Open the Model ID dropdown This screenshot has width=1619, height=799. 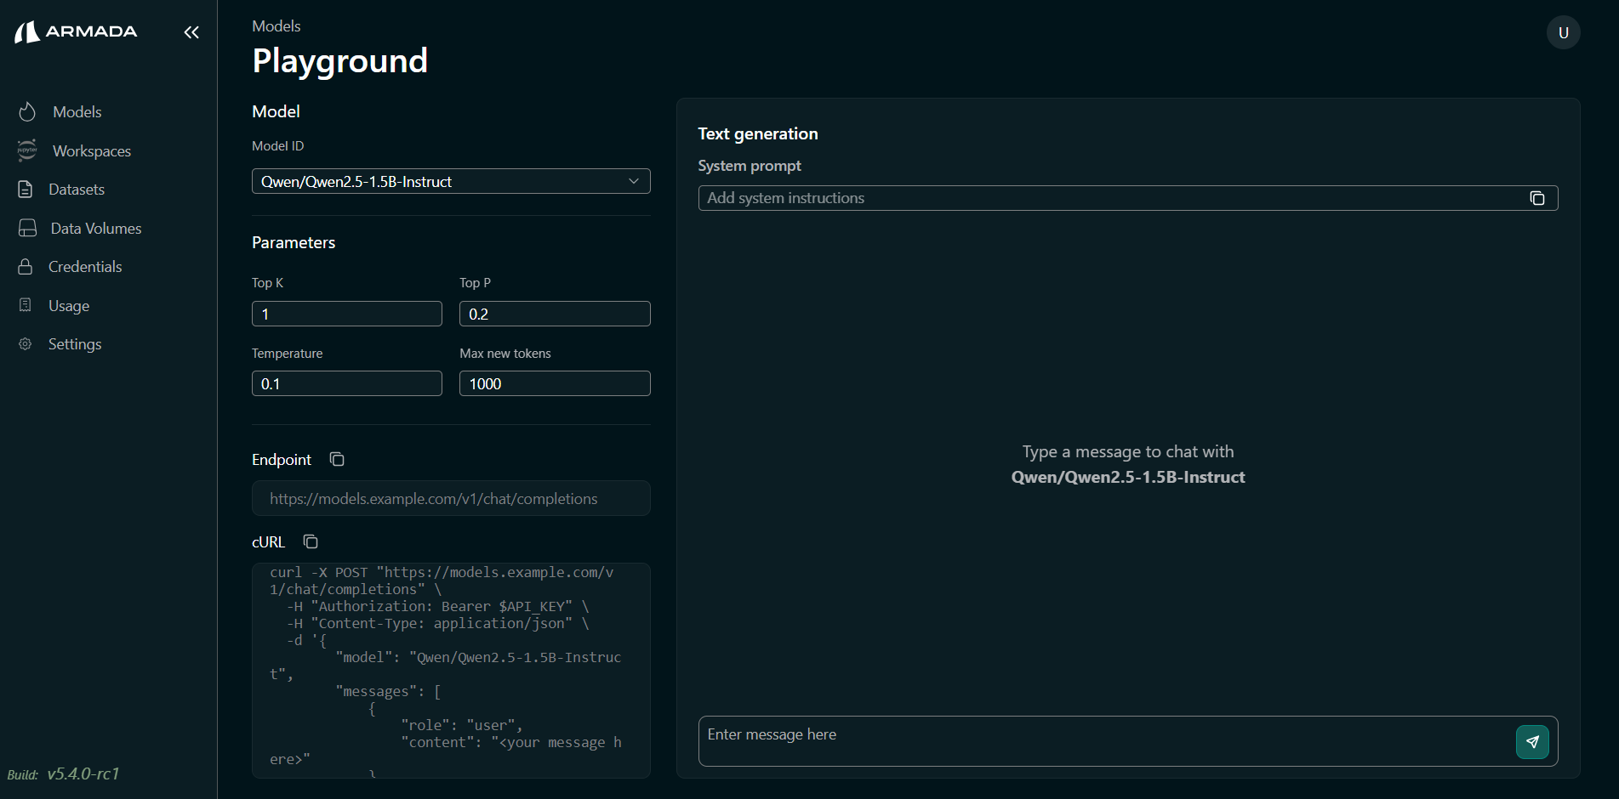[x=451, y=181]
